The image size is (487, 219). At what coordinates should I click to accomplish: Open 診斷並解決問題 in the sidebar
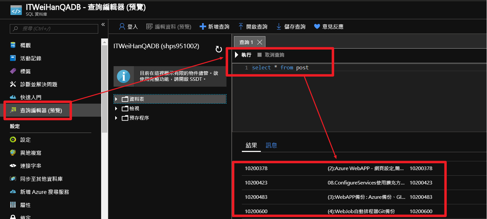coord(39,84)
